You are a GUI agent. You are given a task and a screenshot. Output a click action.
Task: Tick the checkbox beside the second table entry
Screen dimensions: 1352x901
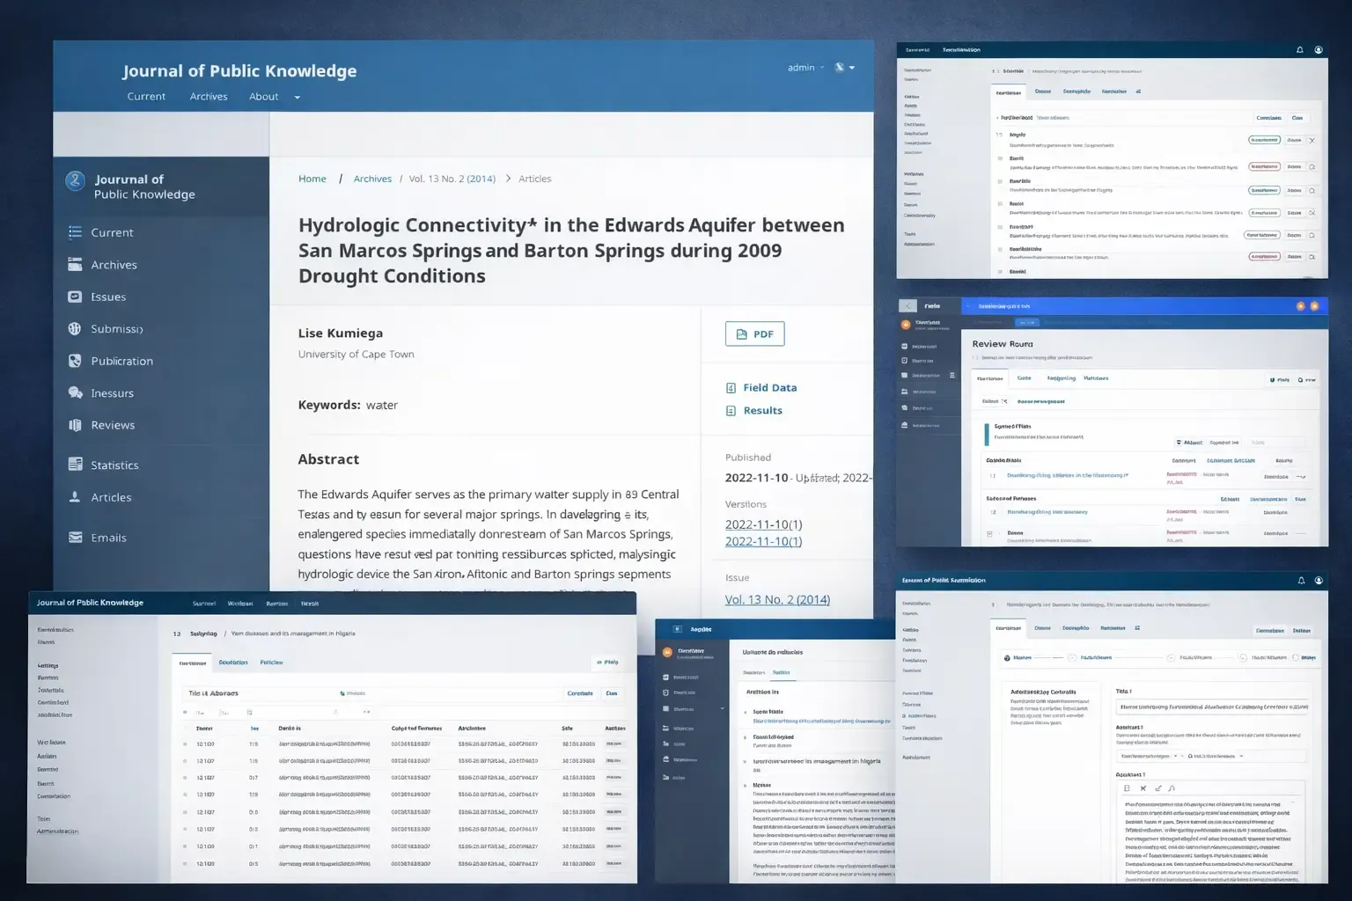point(185,760)
